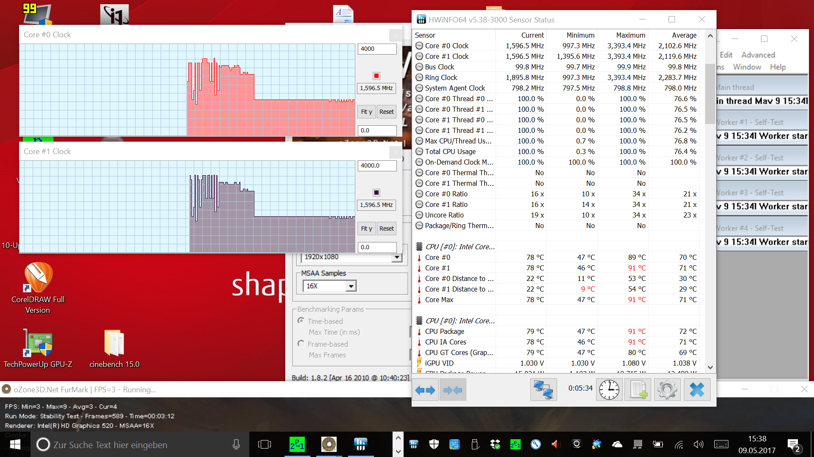
Task: Expand the 1920x1080 resolution dropdown
Action: coord(396,257)
